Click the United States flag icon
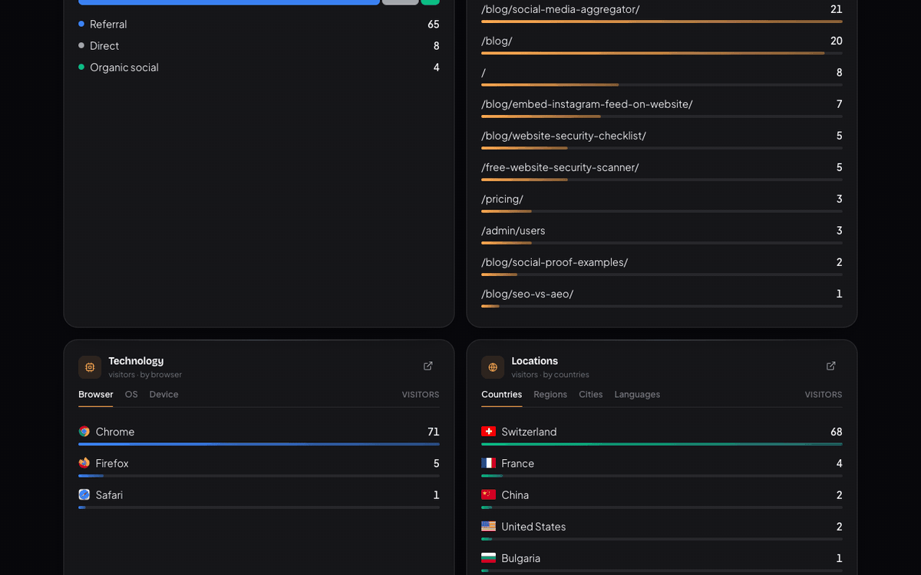This screenshot has width=921, height=575. pos(488,527)
